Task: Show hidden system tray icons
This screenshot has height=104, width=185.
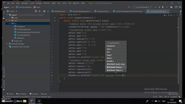Action: tap(152, 101)
